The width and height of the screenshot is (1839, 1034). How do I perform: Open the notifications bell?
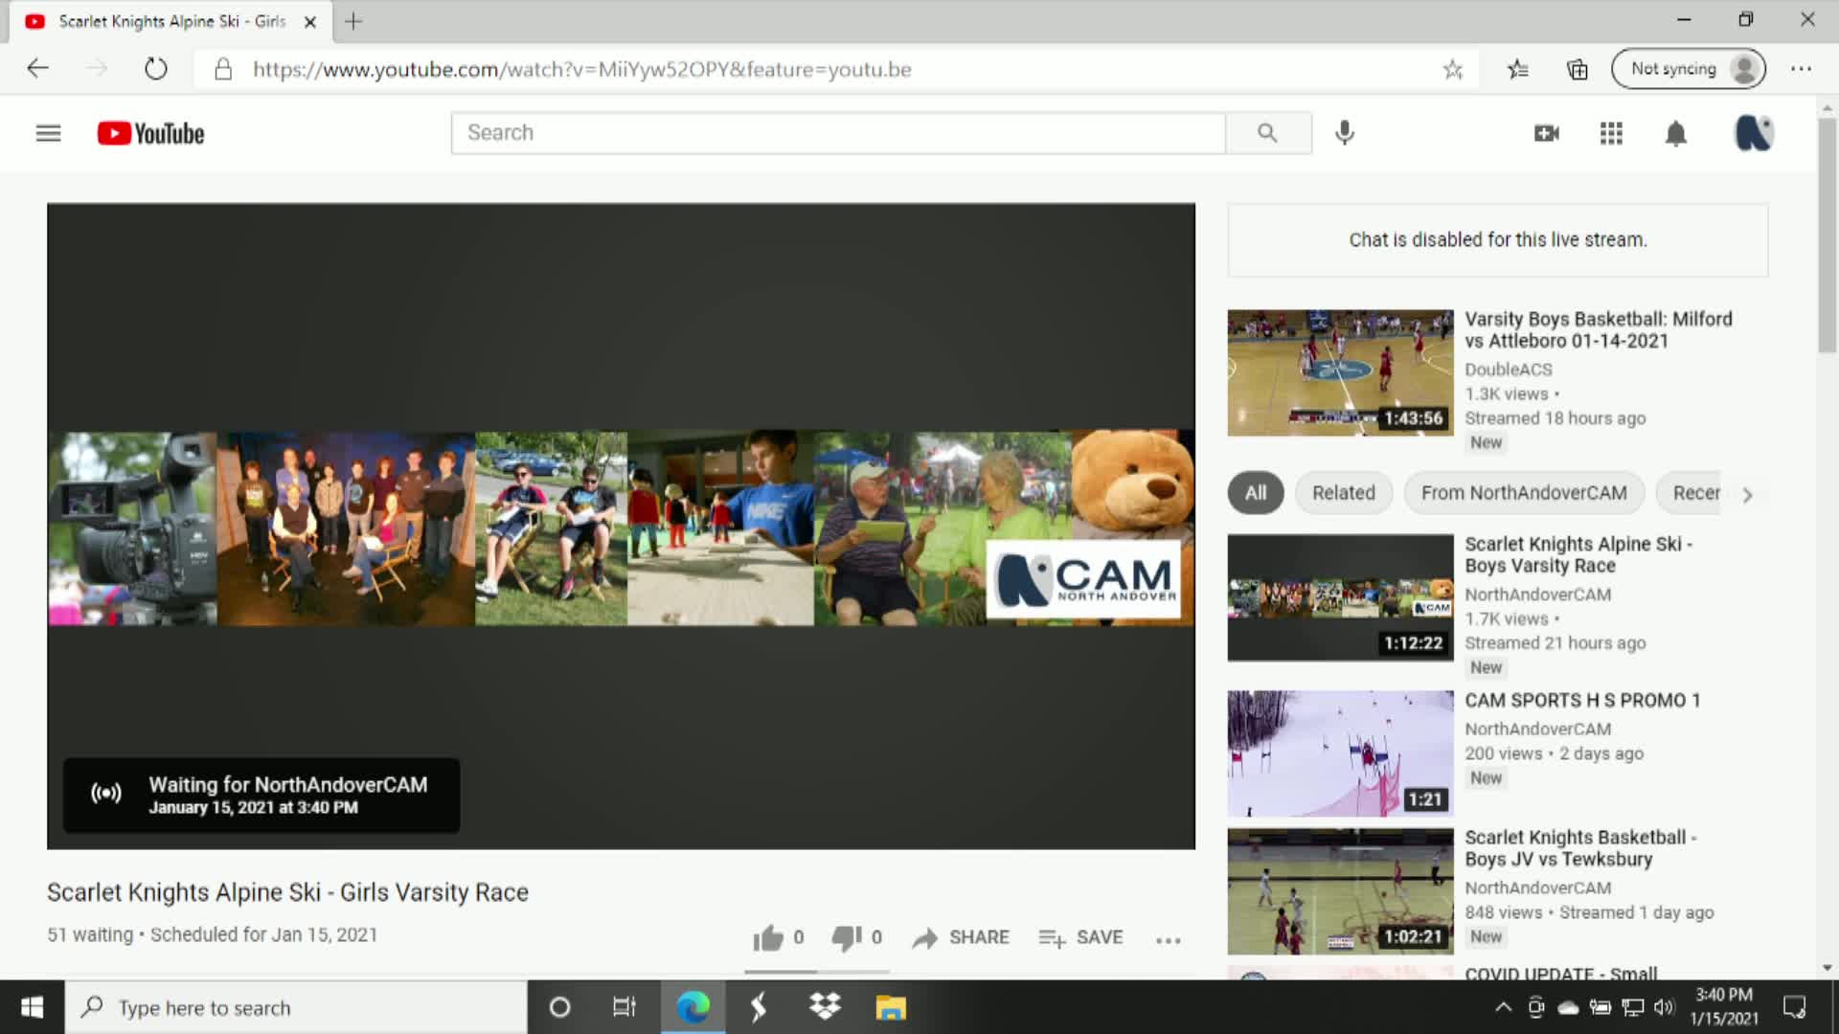[1675, 133]
